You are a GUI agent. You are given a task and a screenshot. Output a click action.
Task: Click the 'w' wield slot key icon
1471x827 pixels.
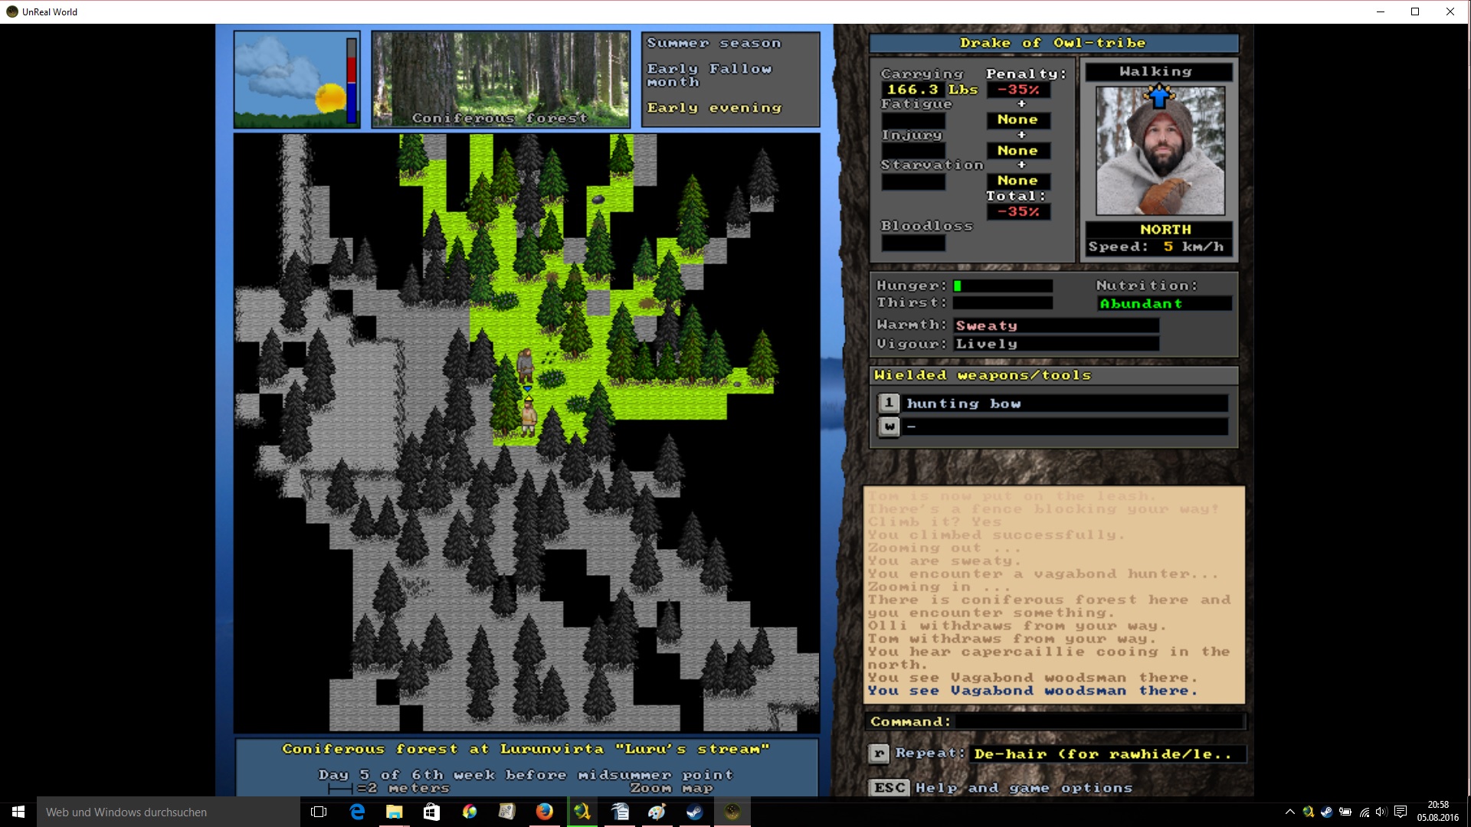coord(889,426)
